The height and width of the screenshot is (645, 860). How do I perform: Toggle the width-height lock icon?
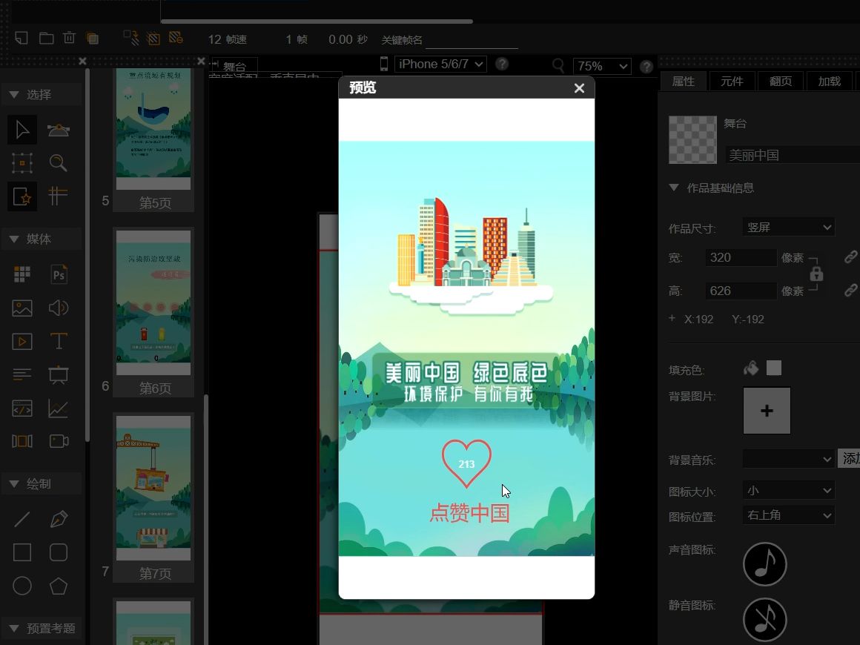tap(816, 273)
